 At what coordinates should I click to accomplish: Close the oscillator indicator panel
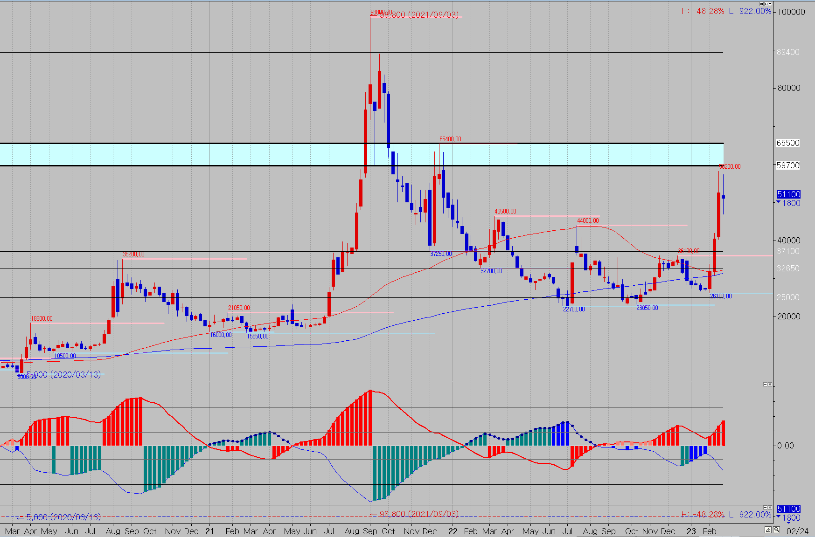point(770,385)
